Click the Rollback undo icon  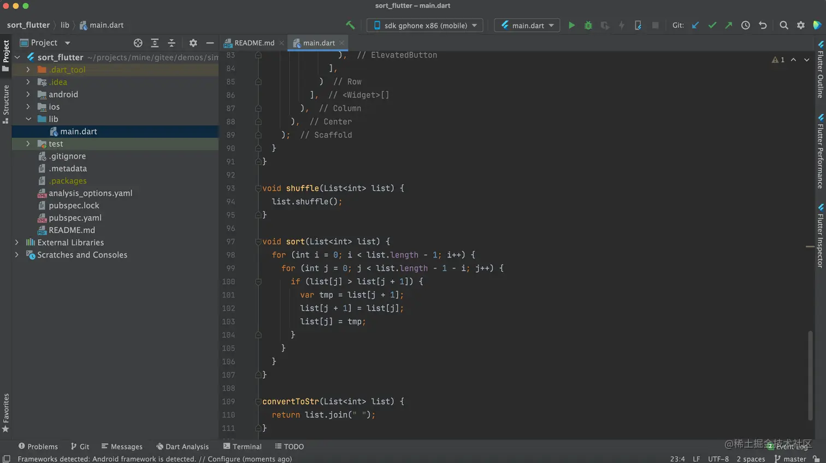click(x=763, y=25)
